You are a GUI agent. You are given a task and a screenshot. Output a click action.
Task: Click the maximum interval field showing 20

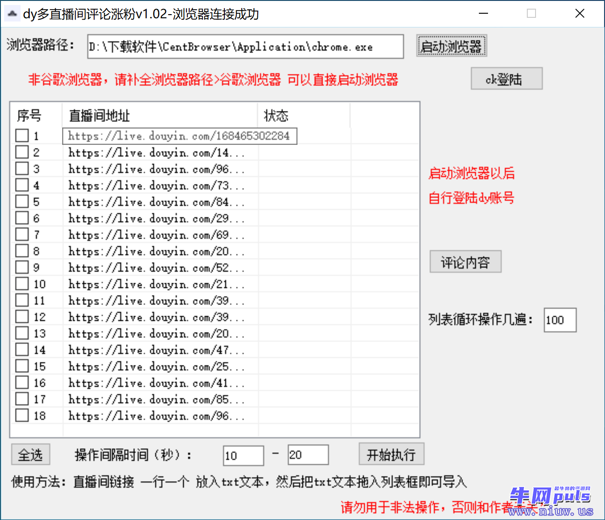308,455
